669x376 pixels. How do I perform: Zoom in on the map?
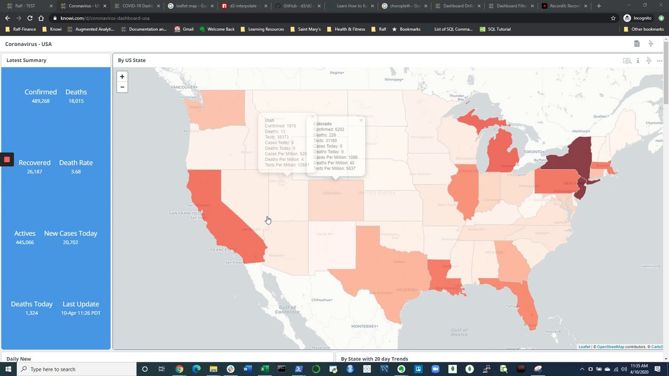[x=122, y=76]
